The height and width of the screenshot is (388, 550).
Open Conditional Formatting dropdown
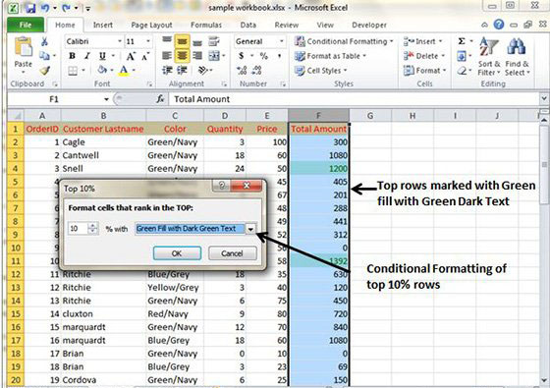tap(344, 41)
